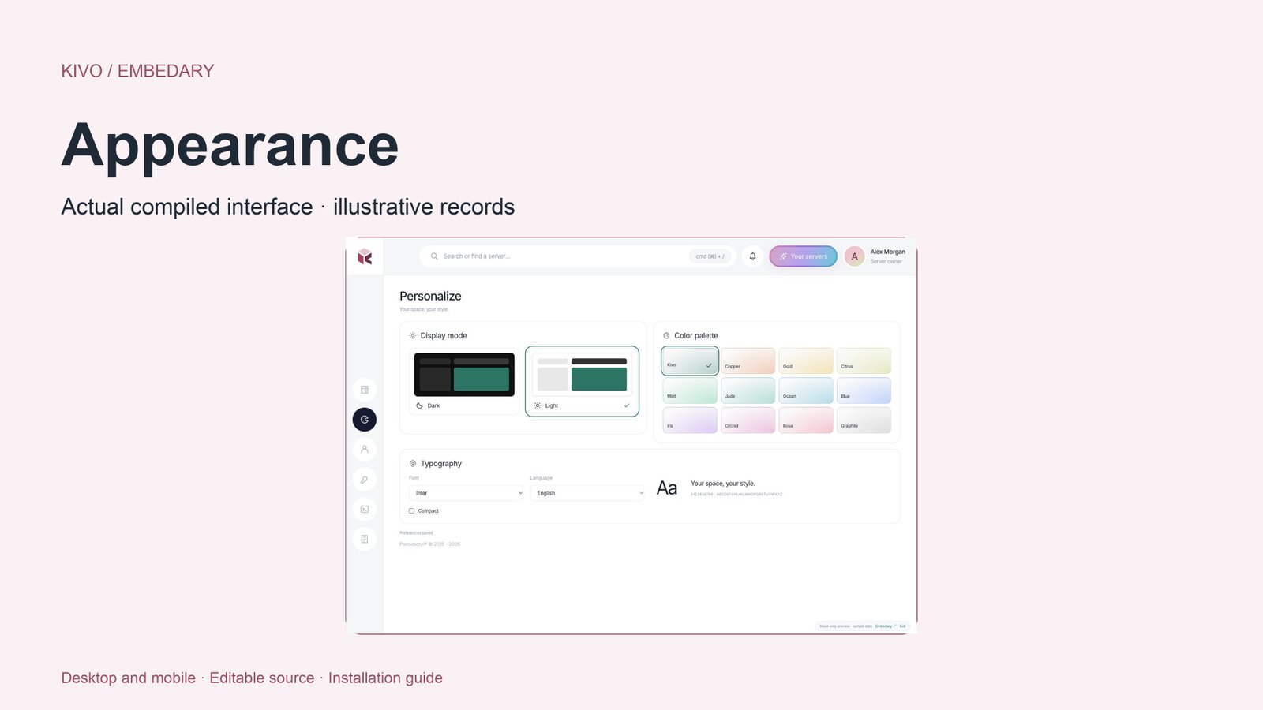Viewport: 1263px width, 710px height.
Task: Click the Your servers button
Action: coord(804,256)
